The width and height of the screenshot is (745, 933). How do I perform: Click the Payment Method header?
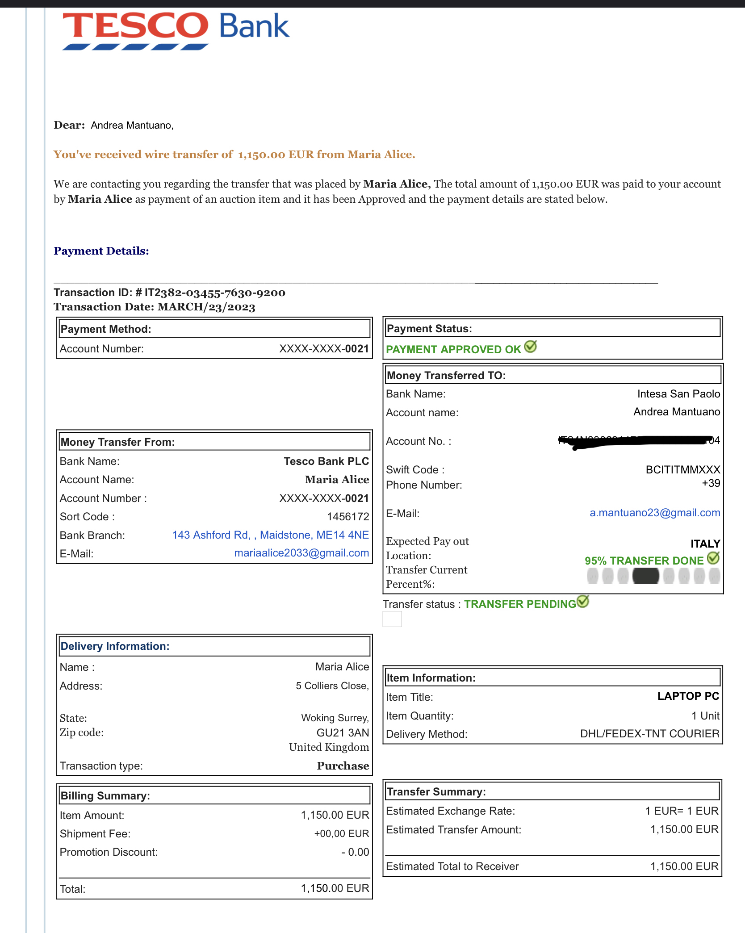[214, 329]
